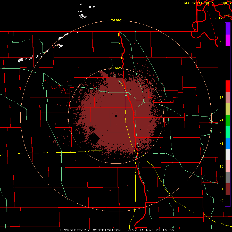Image resolution: width=232 pixels, height=232 pixels.
Task: Click the "[CLAS]" units label
Action: (218, 18)
